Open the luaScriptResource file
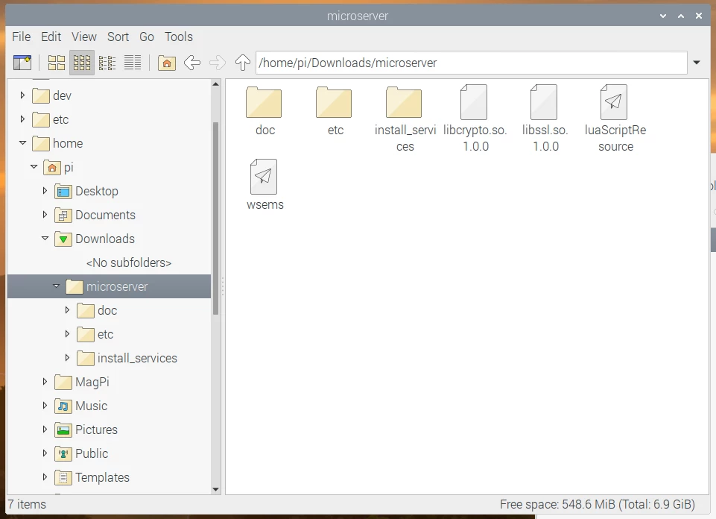 pyautogui.click(x=614, y=104)
